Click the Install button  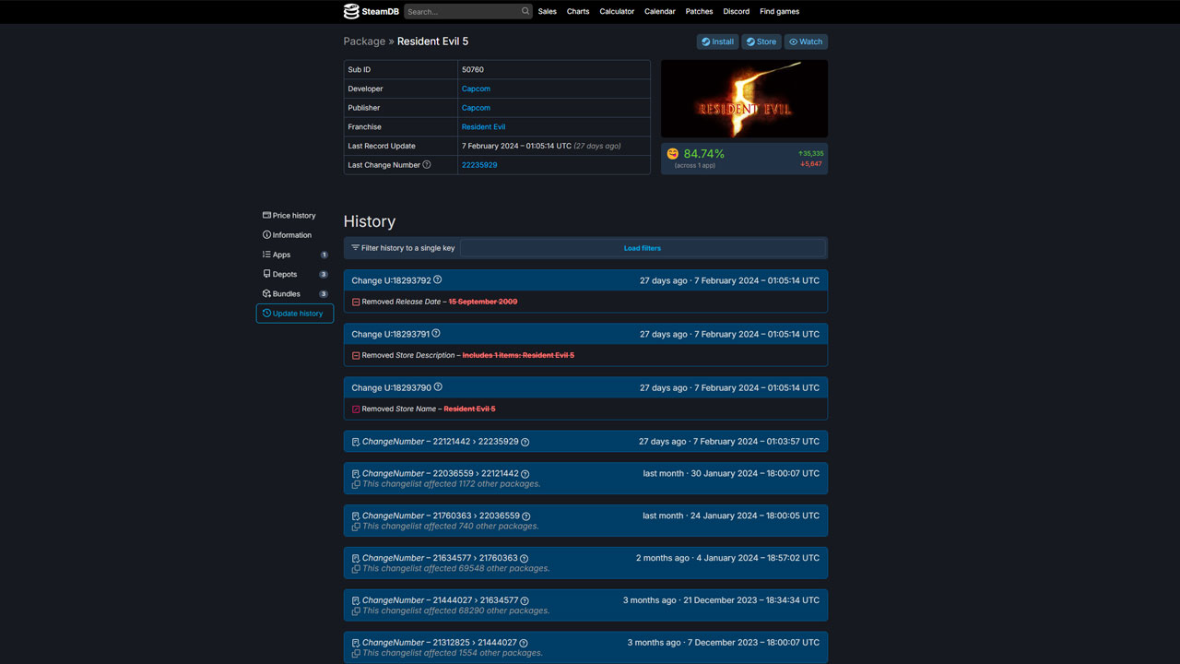(717, 41)
